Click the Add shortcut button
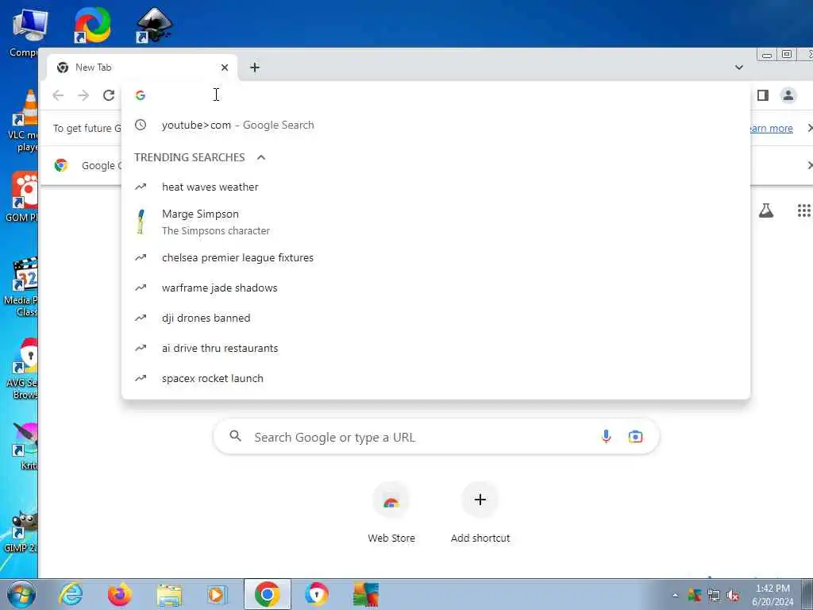 (480, 512)
